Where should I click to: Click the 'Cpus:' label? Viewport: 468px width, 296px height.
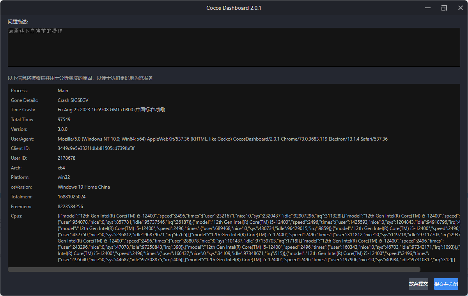16,216
